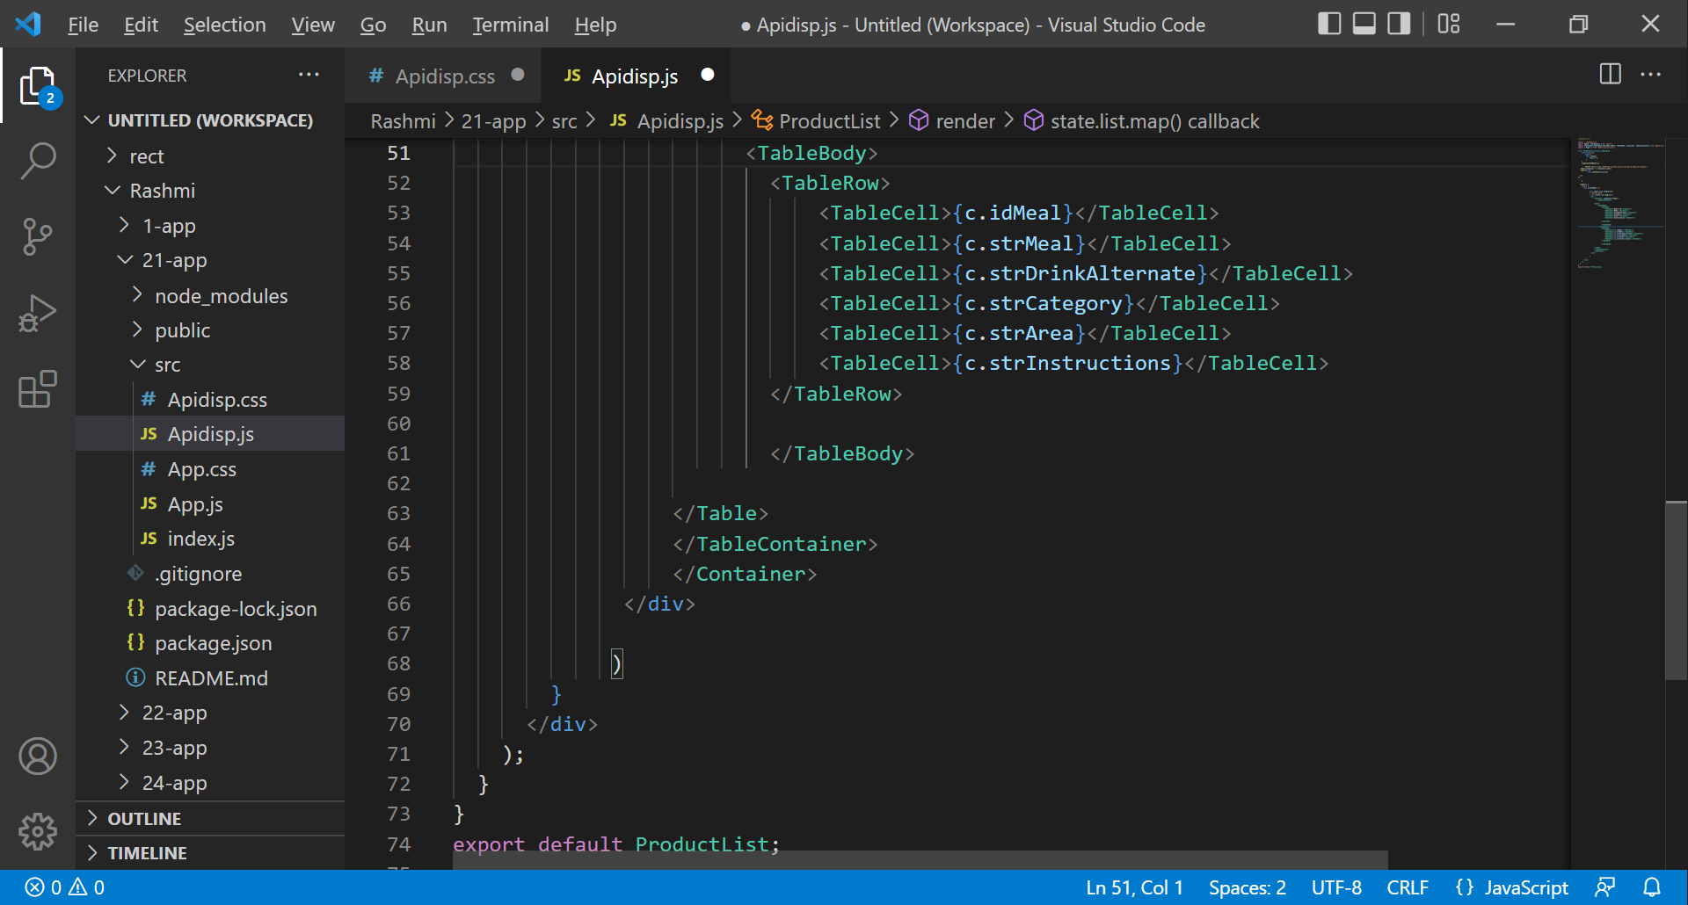The image size is (1688, 905).
Task: Close unsaved Apidisp.js tab via dot
Action: (708, 75)
